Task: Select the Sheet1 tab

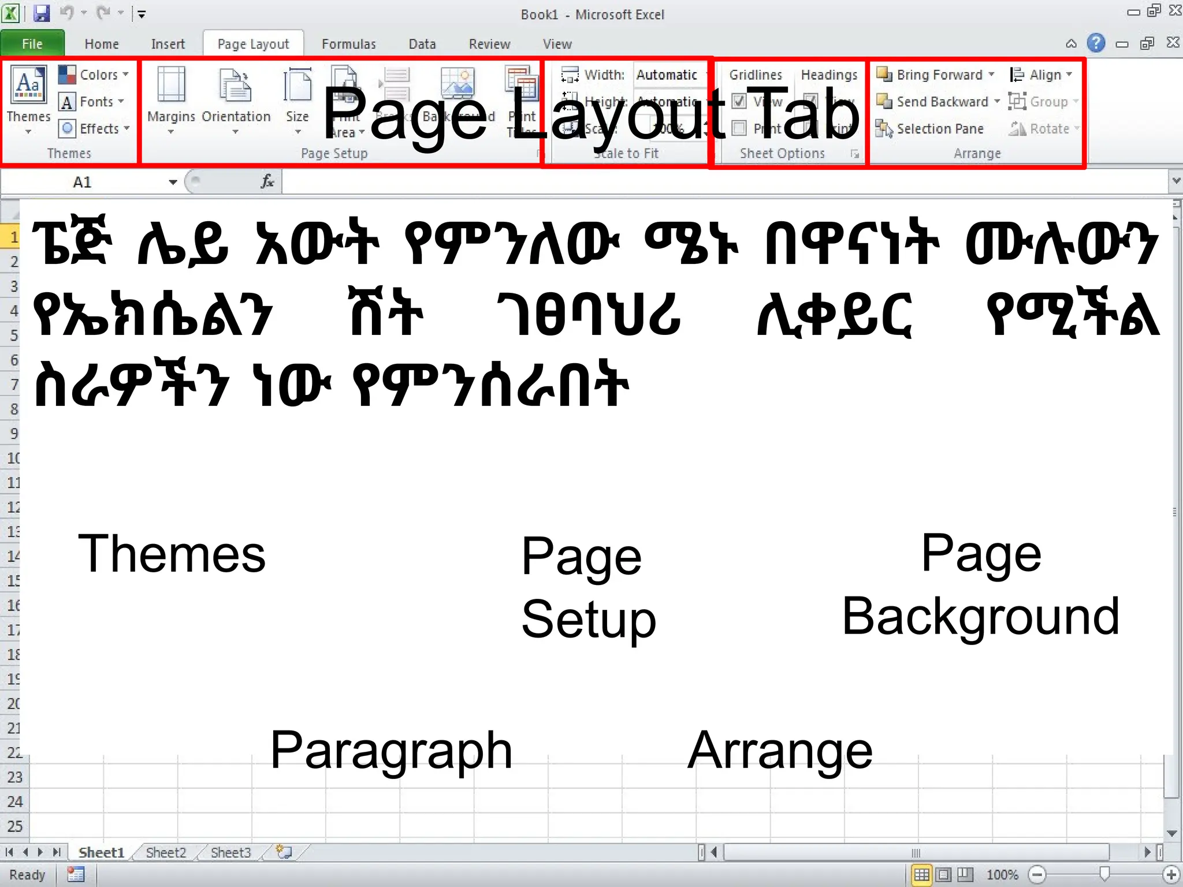Action: coord(101,853)
